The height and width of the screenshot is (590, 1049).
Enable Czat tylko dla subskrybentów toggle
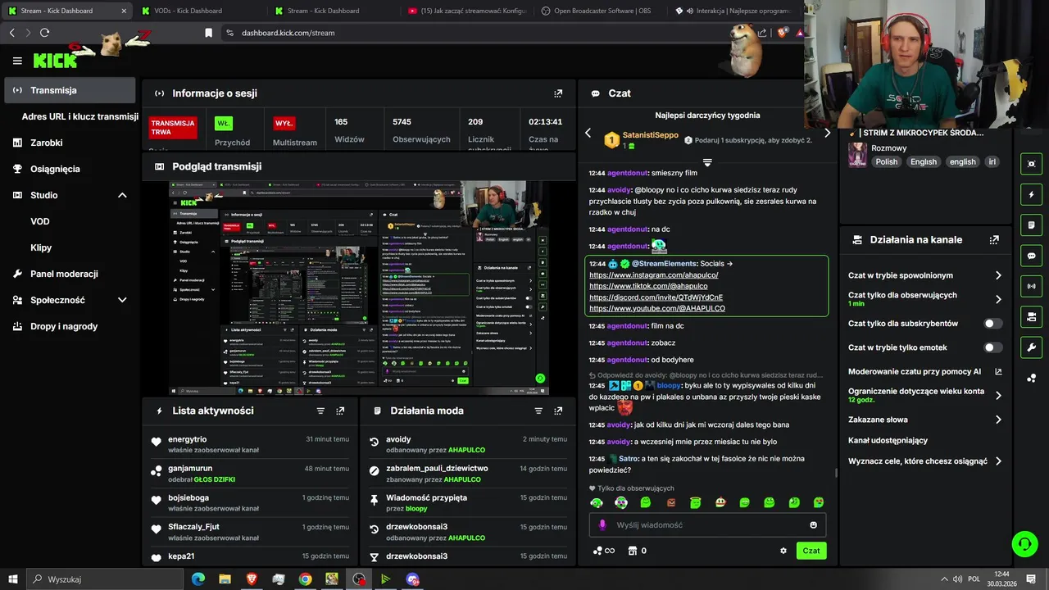(992, 324)
